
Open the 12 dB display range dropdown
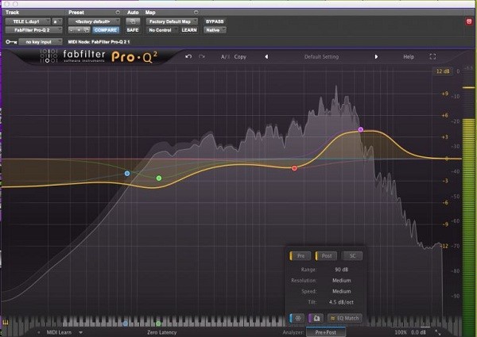(x=443, y=72)
